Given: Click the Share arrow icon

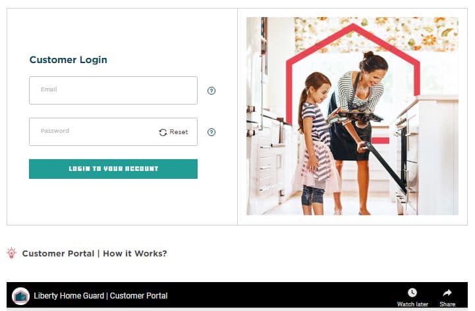Looking at the screenshot, I should click(x=447, y=293).
